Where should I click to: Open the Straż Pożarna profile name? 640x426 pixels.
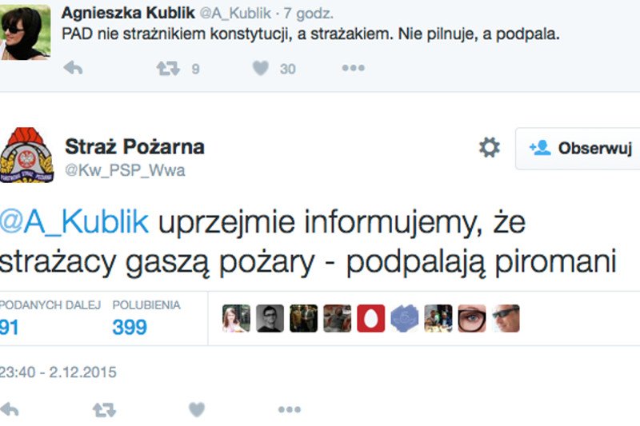pos(134,147)
